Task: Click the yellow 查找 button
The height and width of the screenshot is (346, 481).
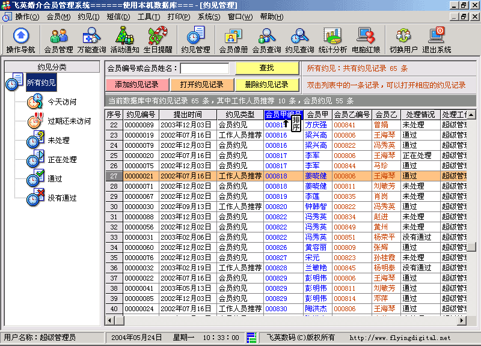Action: coord(266,68)
